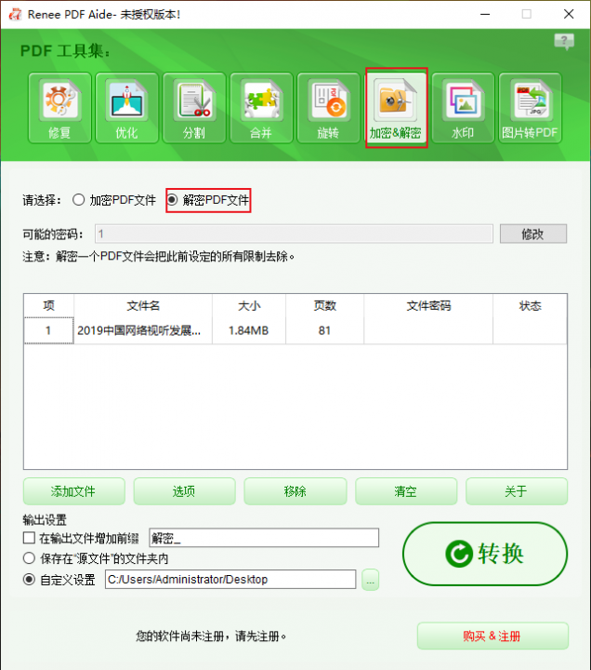Click the 可能的密码 input field
The height and width of the screenshot is (670, 591).
[294, 234]
